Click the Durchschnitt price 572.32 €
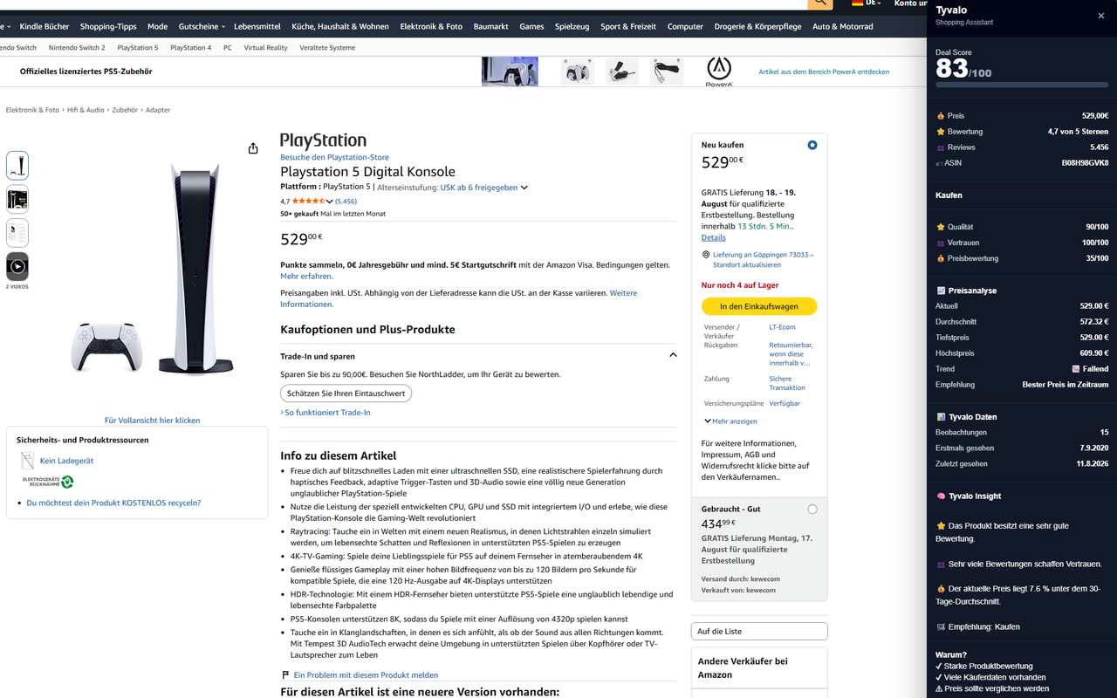1117x698 pixels. [1094, 322]
